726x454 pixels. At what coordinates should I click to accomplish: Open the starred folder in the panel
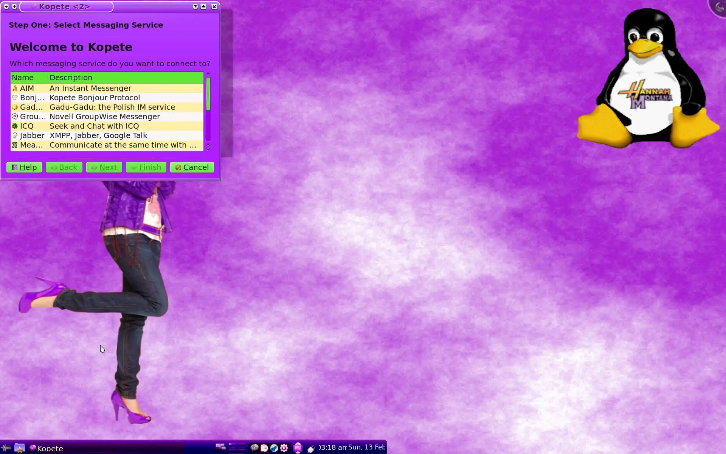20,448
